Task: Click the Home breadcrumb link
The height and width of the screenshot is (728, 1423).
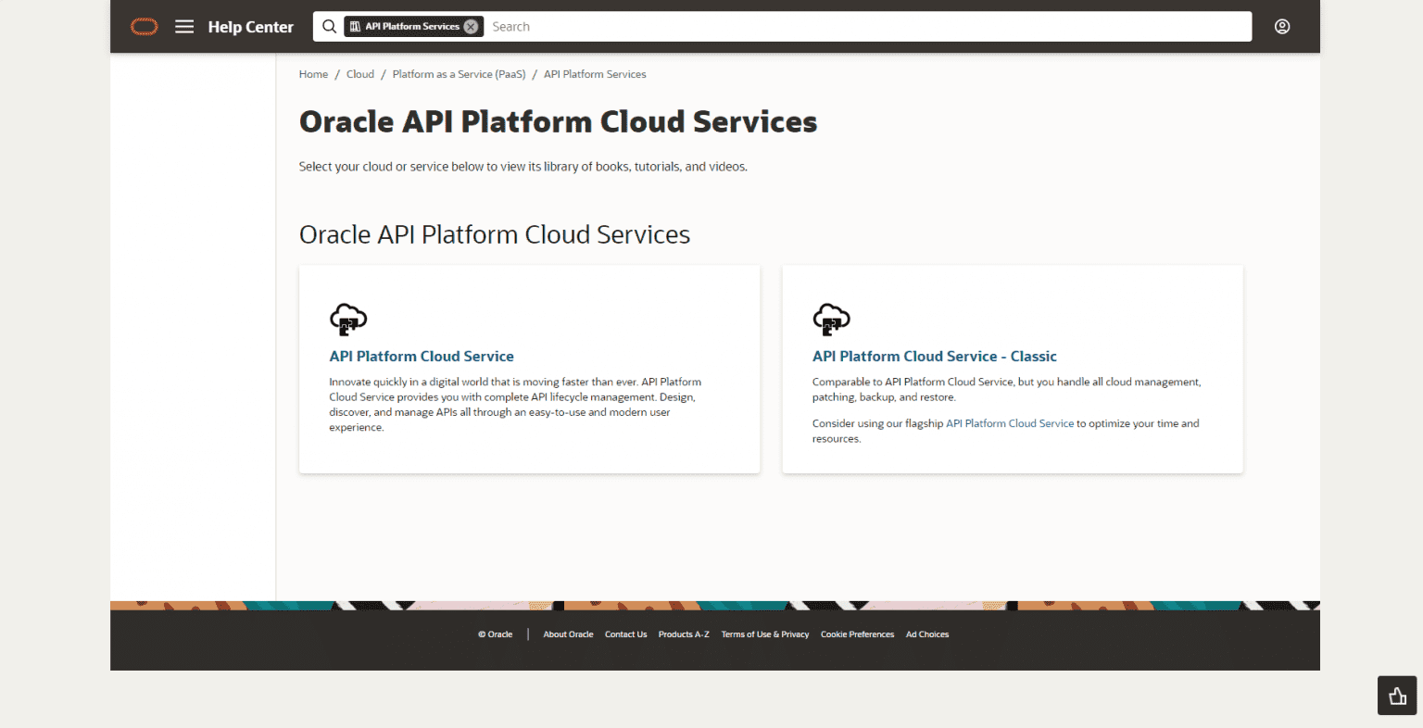Action: (313, 74)
